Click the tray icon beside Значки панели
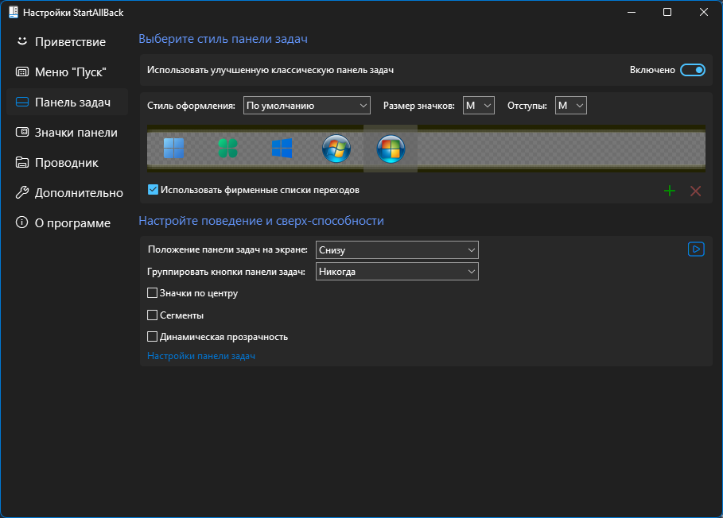723x518 pixels. [x=22, y=132]
